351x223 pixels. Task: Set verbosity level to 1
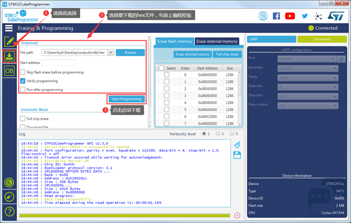204,133
